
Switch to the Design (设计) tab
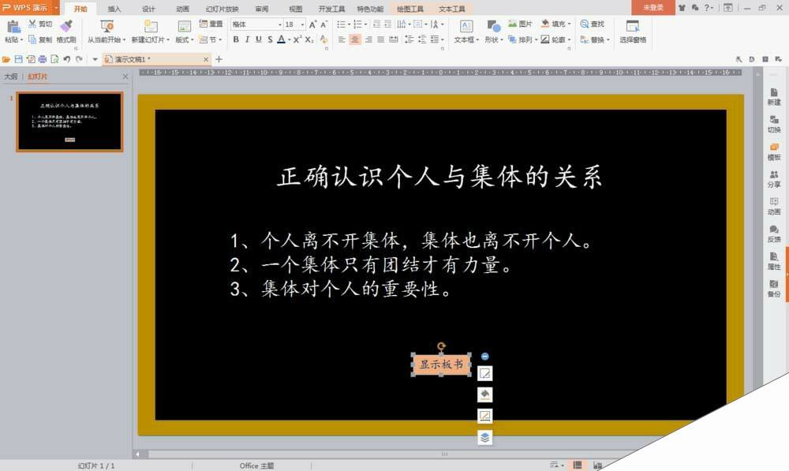[148, 9]
